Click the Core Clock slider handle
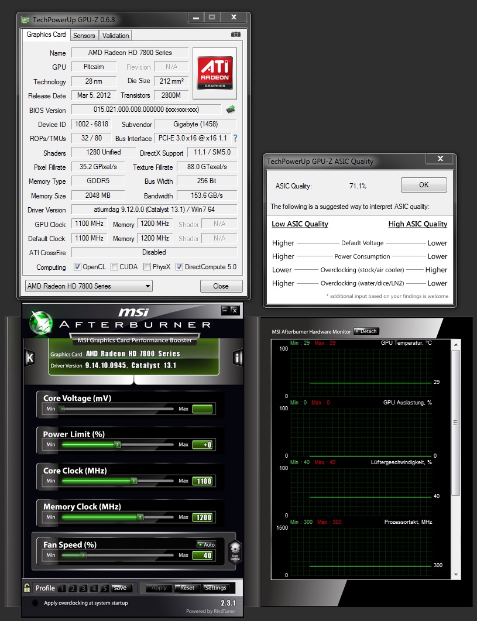Screen dimensions: 477x621 coord(134,481)
